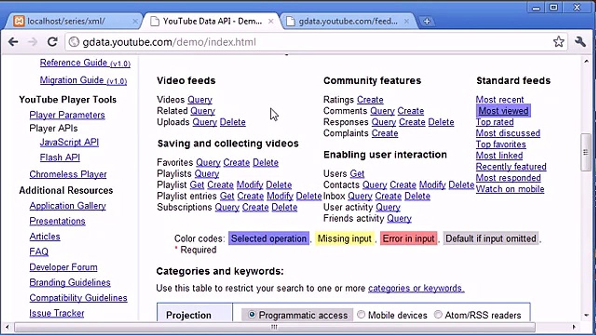Open the Developer Forum link
596x335 pixels.
tap(63, 267)
